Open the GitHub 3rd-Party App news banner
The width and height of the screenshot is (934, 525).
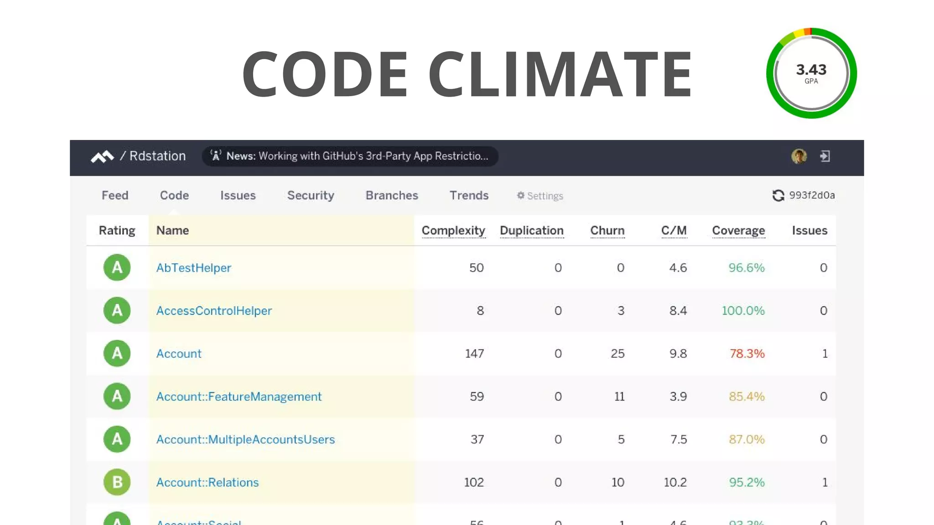point(350,156)
